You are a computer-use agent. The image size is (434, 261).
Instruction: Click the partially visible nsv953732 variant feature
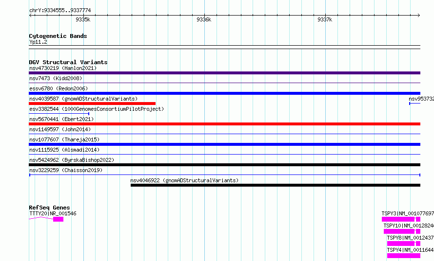coord(414,104)
